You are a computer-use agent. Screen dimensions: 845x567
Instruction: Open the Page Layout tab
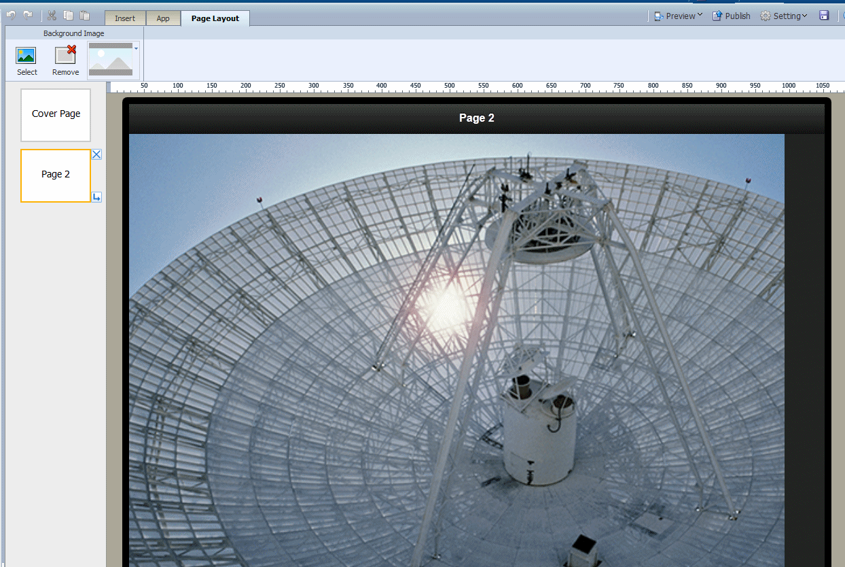(215, 18)
